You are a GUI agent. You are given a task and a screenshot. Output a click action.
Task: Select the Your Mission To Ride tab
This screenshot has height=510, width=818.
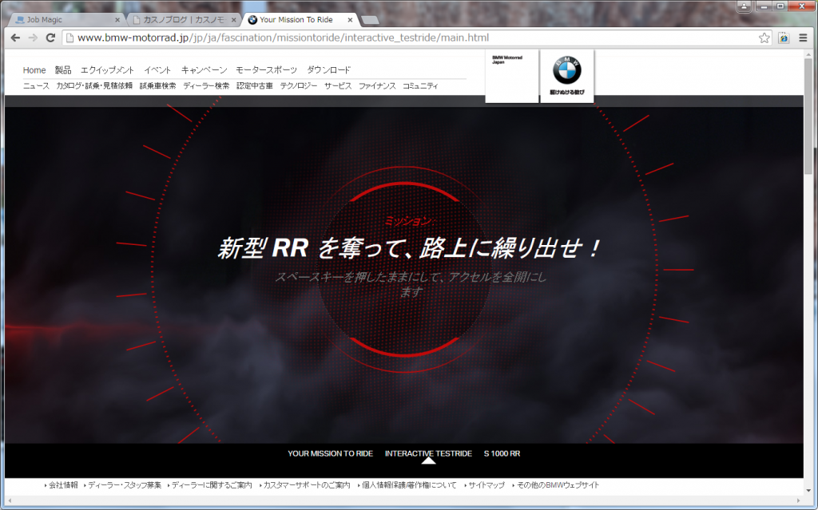click(x=300, y=20)
